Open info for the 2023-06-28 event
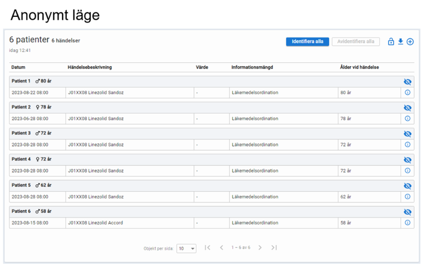Viewport: 424px width, 267px height. 407,118
